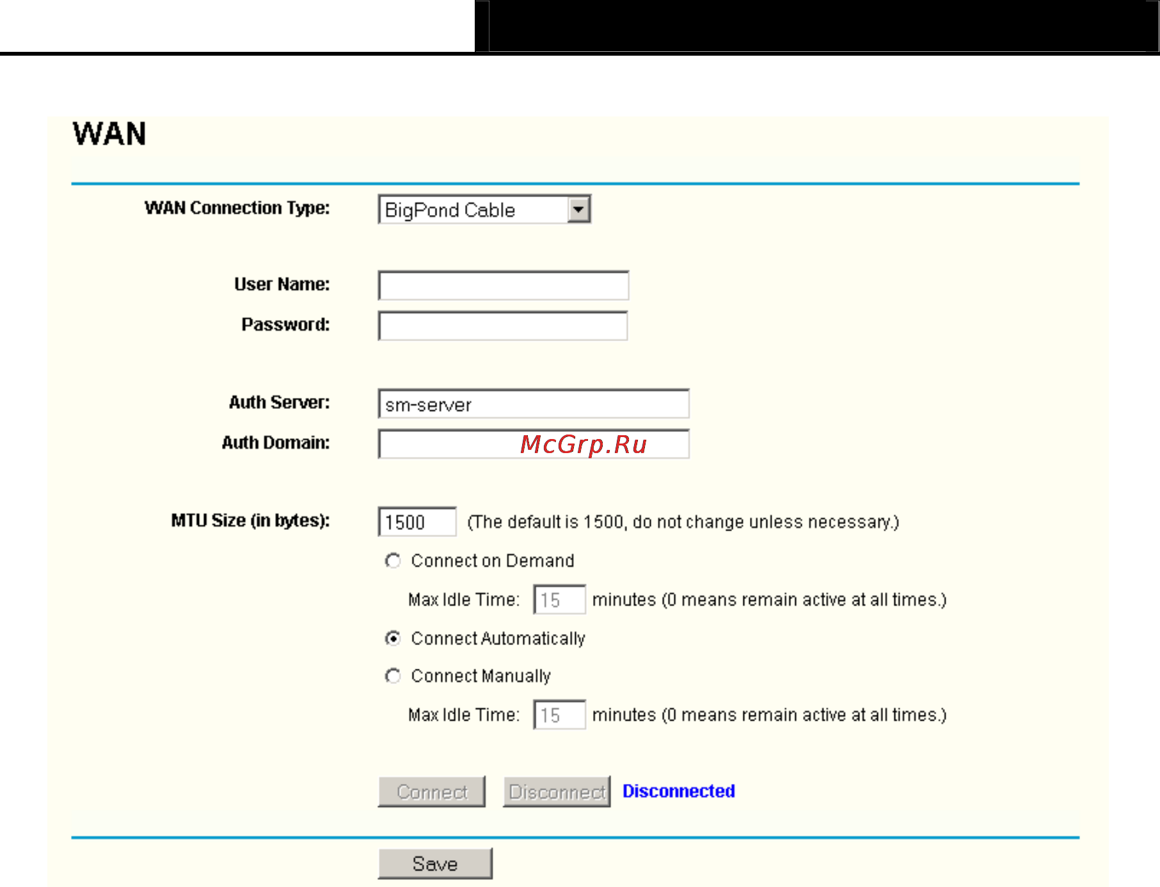Click the WAN Connection Type label
1160x887 pixels.
click(237, 208)
